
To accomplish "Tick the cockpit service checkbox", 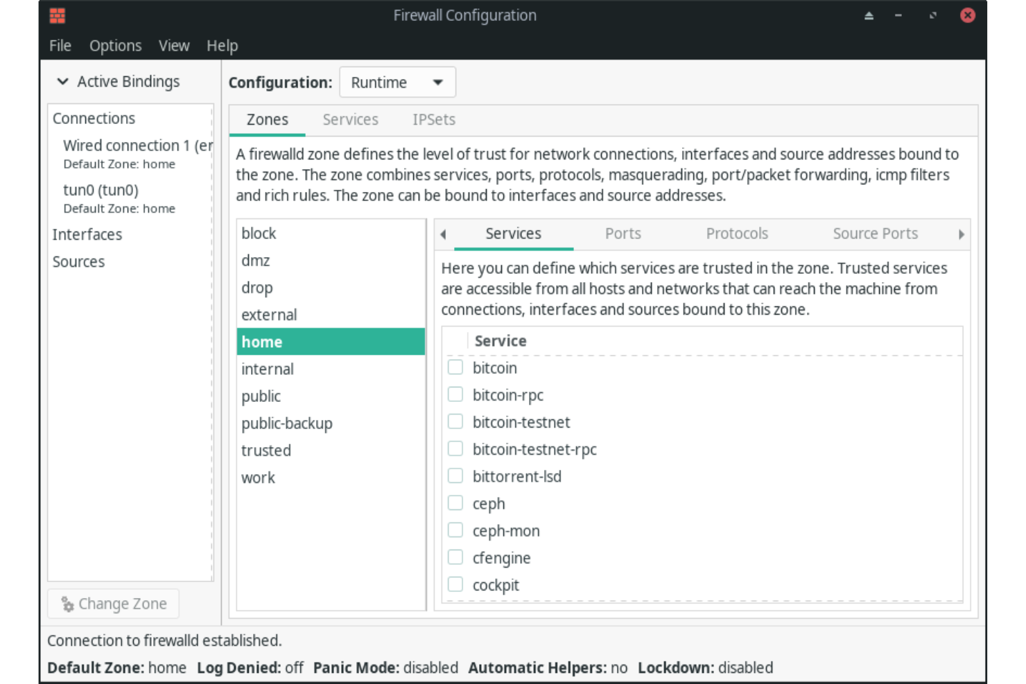I will (455, 584).
